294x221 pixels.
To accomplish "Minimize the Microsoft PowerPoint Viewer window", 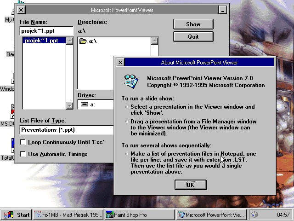I will tap(222, 10).
